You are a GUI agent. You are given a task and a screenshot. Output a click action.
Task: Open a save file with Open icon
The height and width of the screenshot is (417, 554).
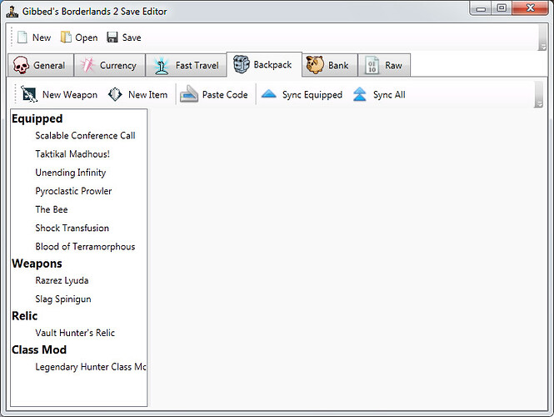pyautogui.click(x=66, y=38)
